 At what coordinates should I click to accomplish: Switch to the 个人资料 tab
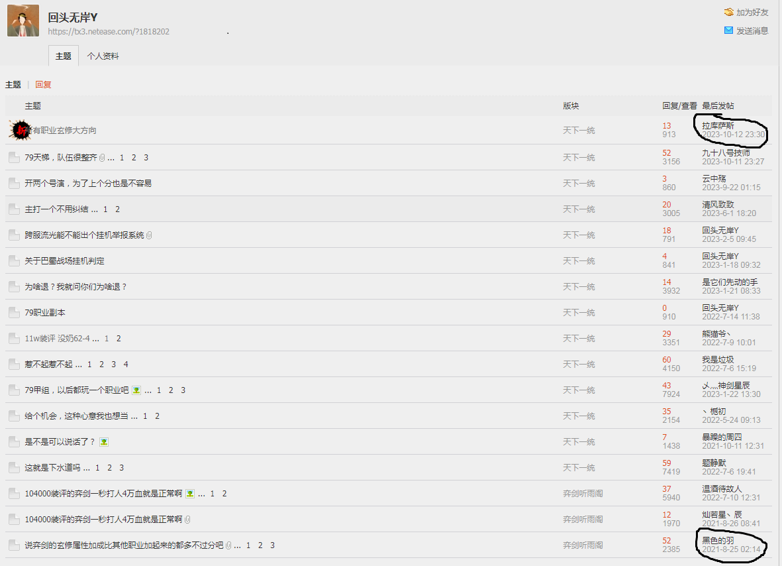103,56
